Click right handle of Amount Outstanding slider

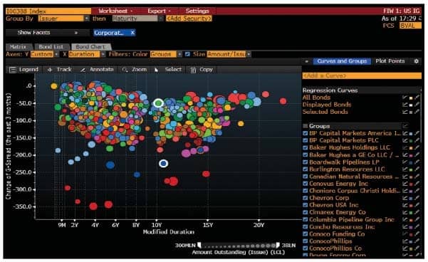coord(278,245)
